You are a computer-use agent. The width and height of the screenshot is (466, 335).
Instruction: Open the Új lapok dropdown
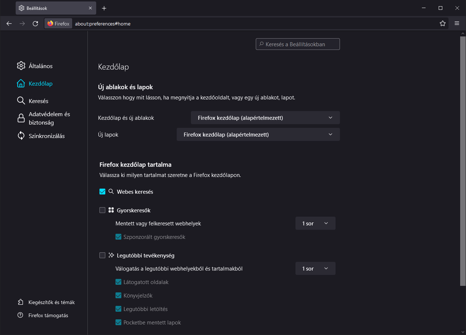[x=258, y=134]
